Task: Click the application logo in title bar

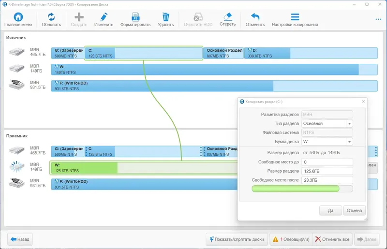Action: click(x=5, y=4)
